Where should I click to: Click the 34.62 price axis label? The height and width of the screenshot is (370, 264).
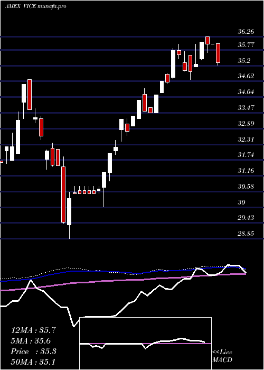(x=246, y=76)
